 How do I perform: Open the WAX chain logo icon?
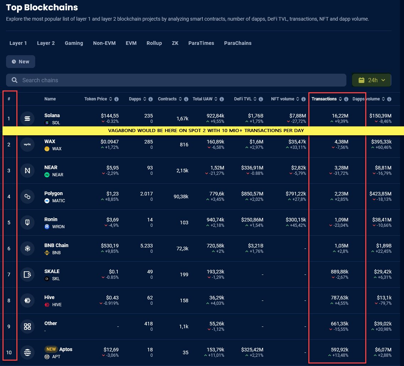pos(27,145)
